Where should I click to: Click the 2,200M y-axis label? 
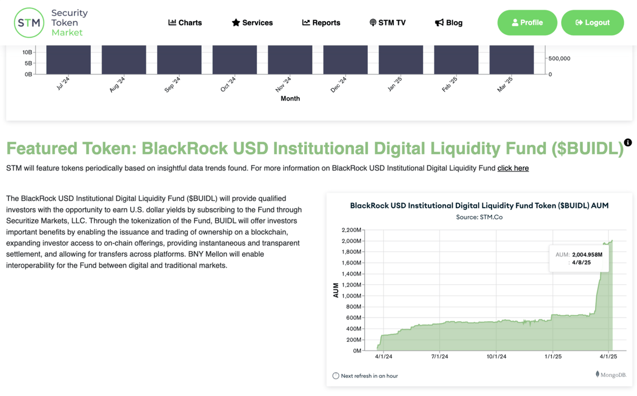pyautogui.click(x=350, y=230)
